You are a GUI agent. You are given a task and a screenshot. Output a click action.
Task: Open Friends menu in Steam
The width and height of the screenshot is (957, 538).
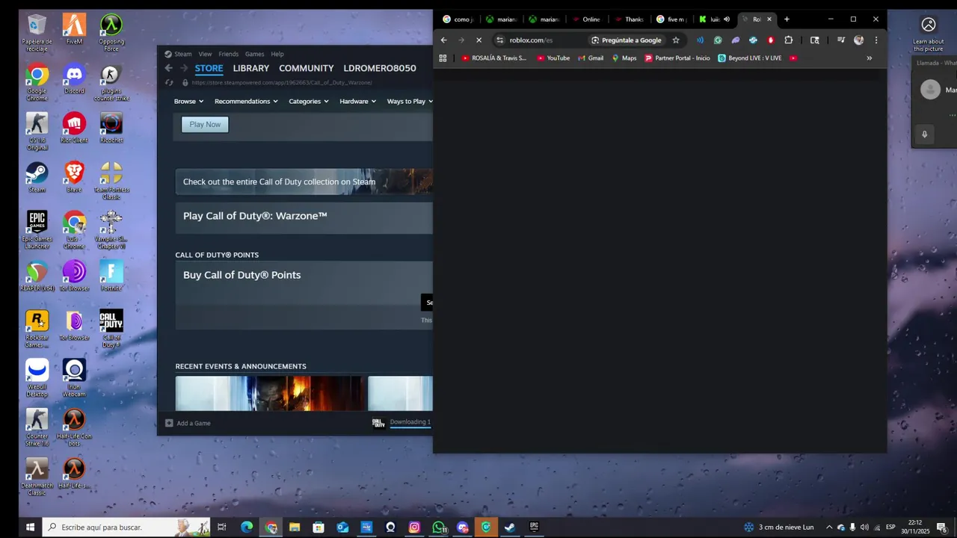[x=229, y=54]
